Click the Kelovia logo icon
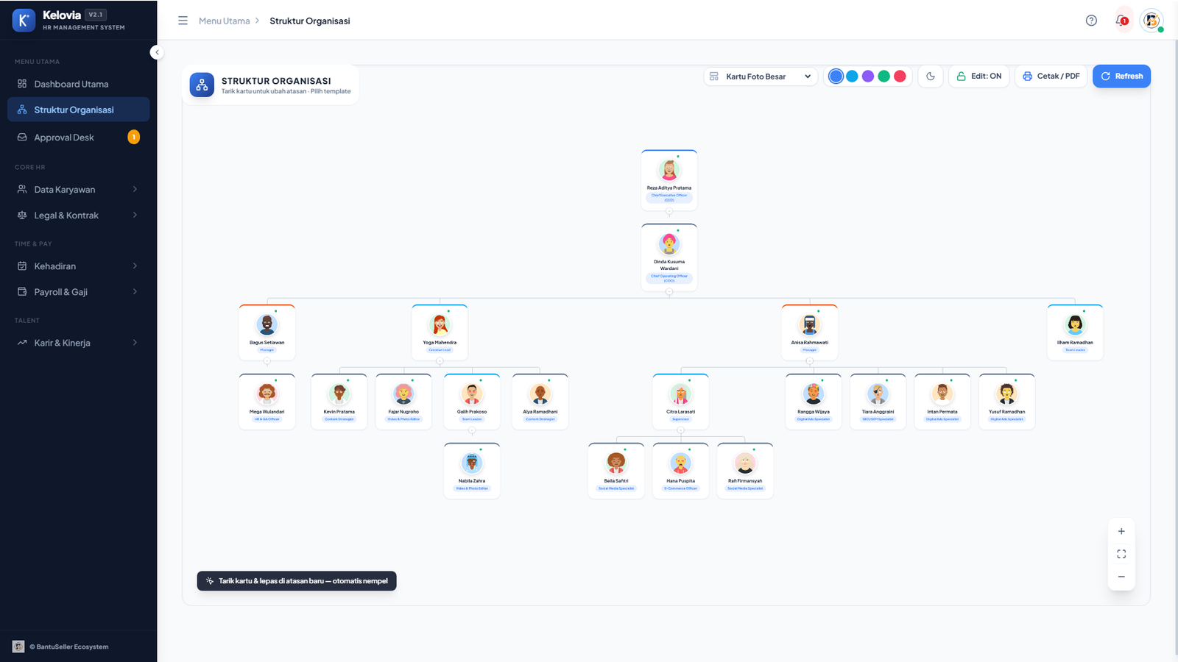 coord(24,21)
